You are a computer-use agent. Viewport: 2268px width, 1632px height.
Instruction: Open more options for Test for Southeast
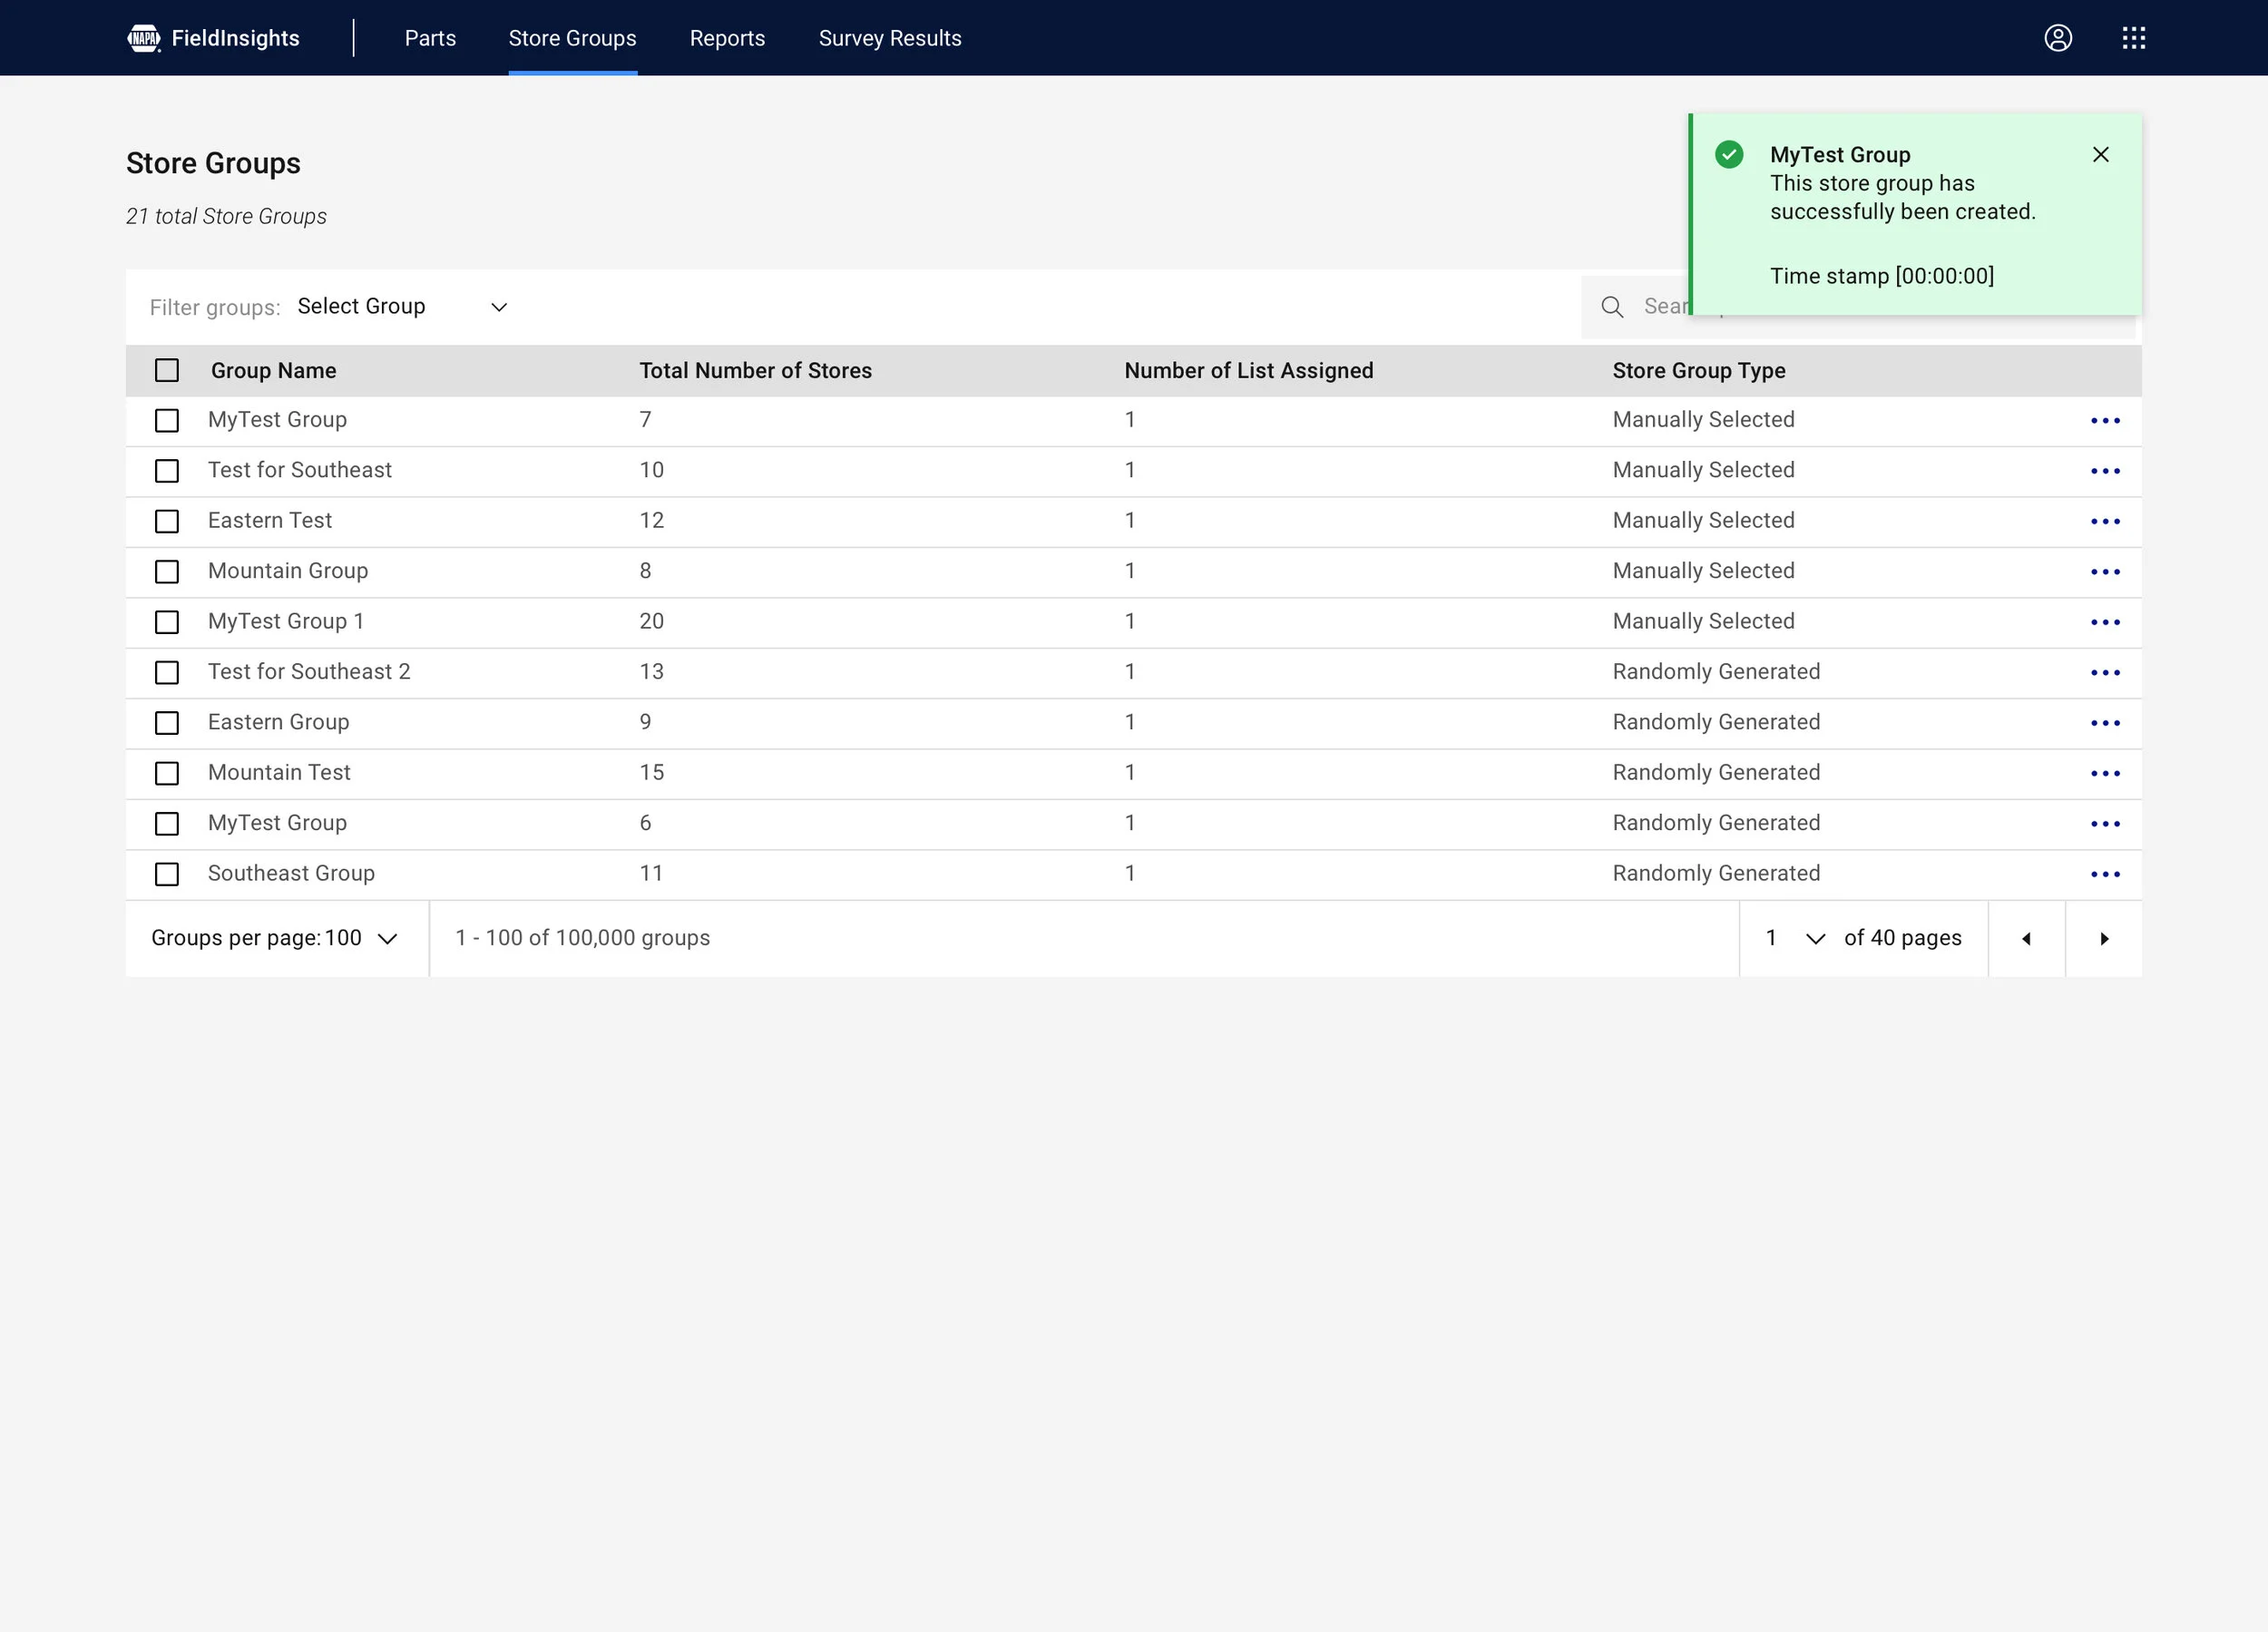pyautogui.click(x=2104, y=471)
